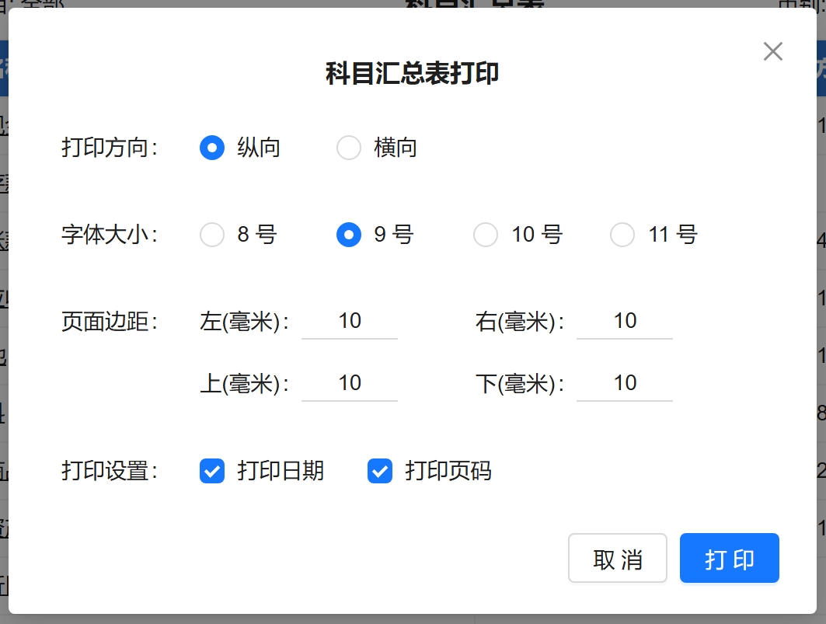Select 纵向 print orientation
Viewport: 826px width, 624px height.
point(212,148)
